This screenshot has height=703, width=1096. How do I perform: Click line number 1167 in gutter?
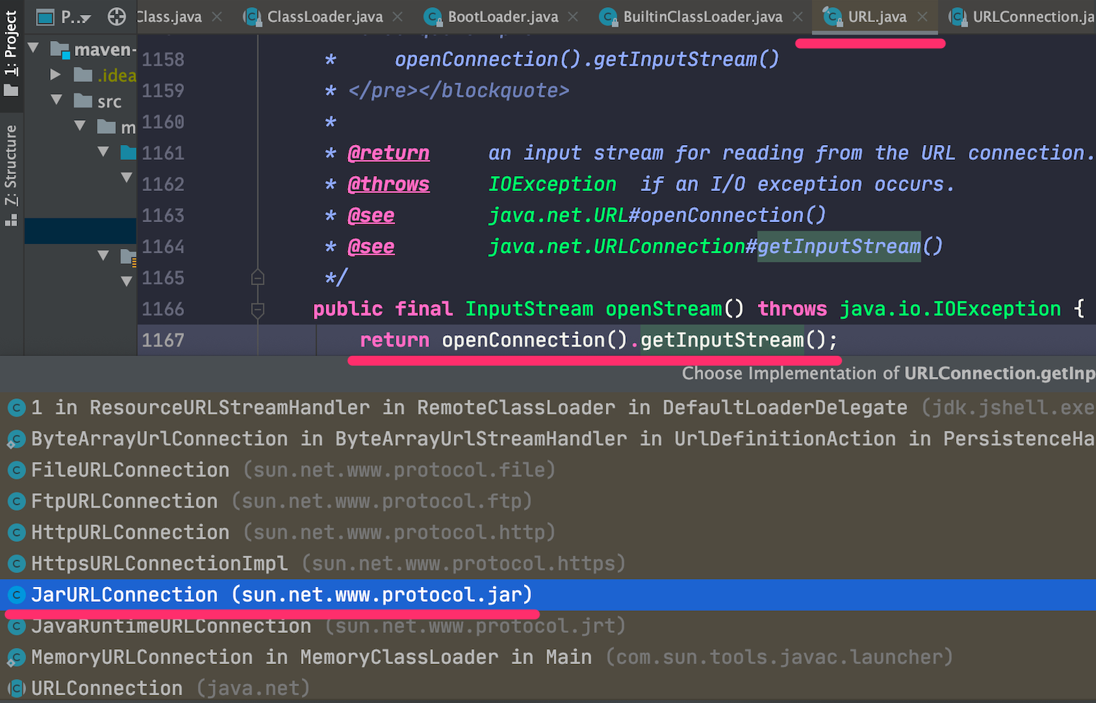coord(163,340)
